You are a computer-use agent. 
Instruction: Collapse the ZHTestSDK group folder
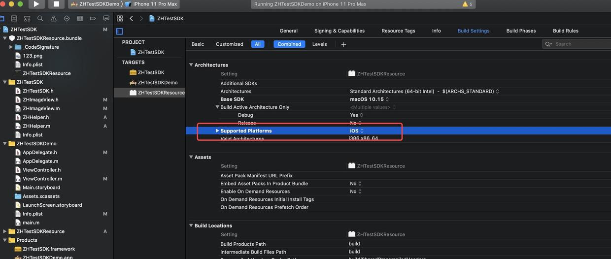(x=5, y=82)
